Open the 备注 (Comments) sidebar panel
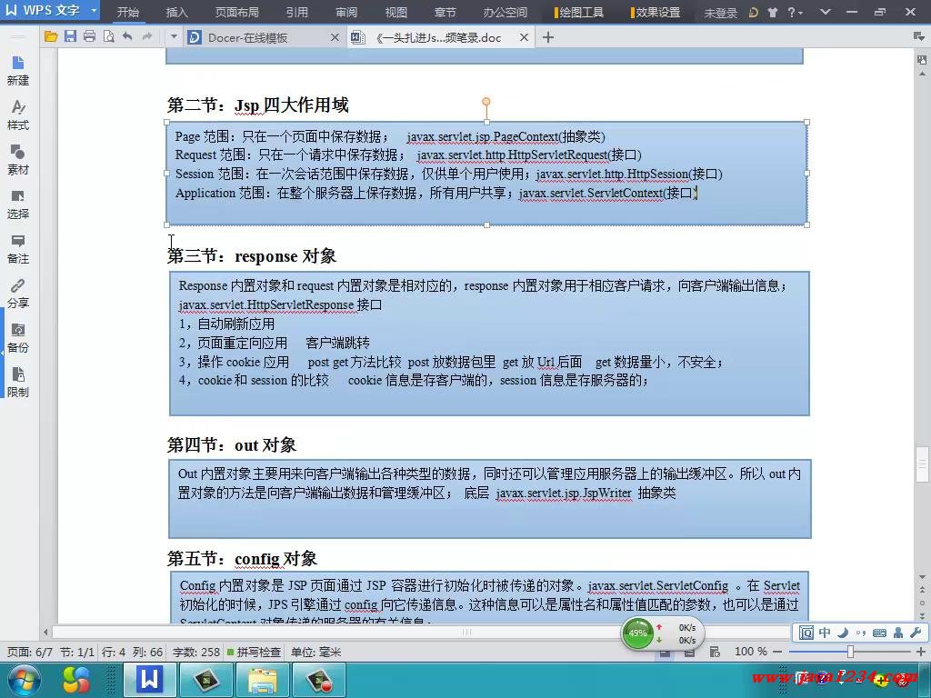Screen dimensions: 931x698 coord(17,248)
